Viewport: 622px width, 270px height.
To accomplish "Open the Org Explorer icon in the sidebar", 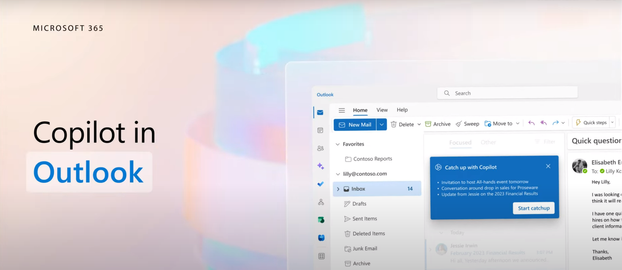I will pos(321,202).
